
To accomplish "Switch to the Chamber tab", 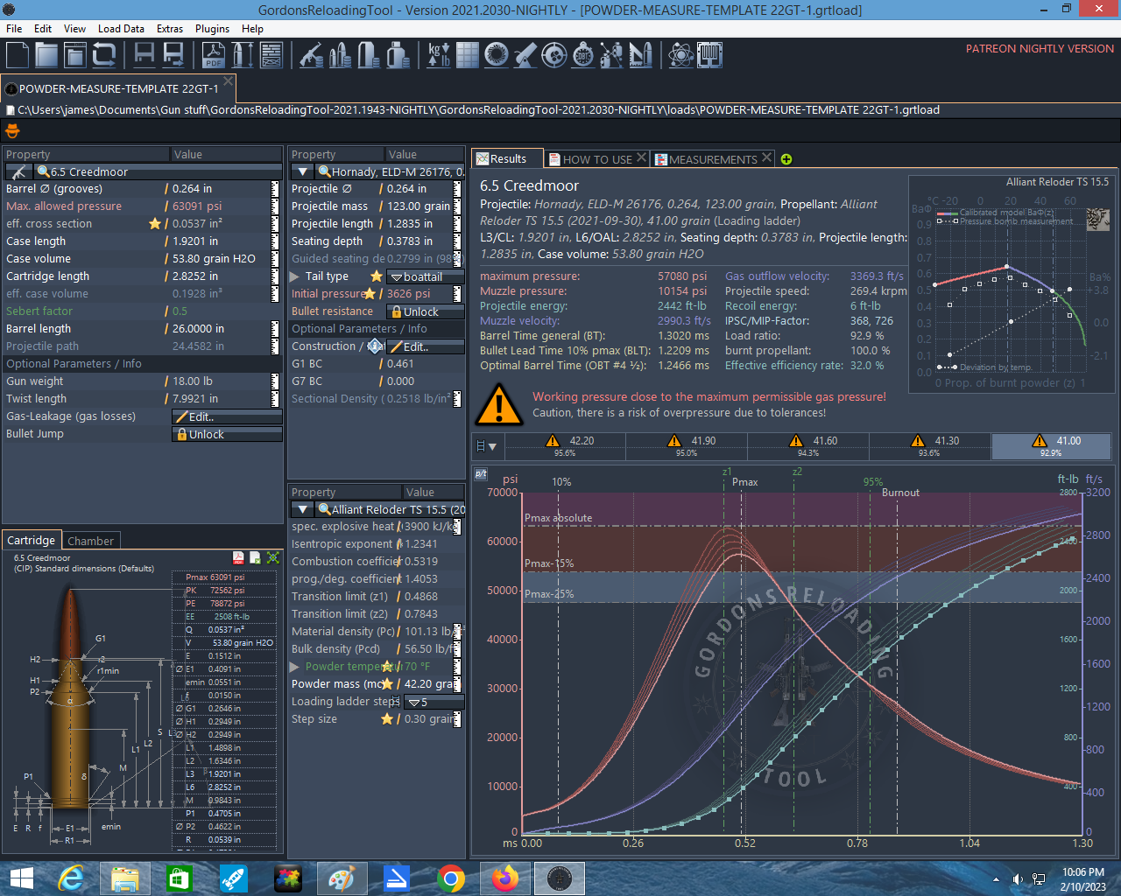I will coord(91,541).
